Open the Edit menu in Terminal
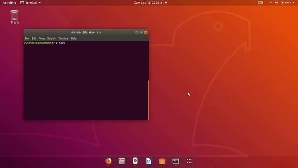This screenshot has width=298, height=168. pyautogui.click(x=34, y=38)
